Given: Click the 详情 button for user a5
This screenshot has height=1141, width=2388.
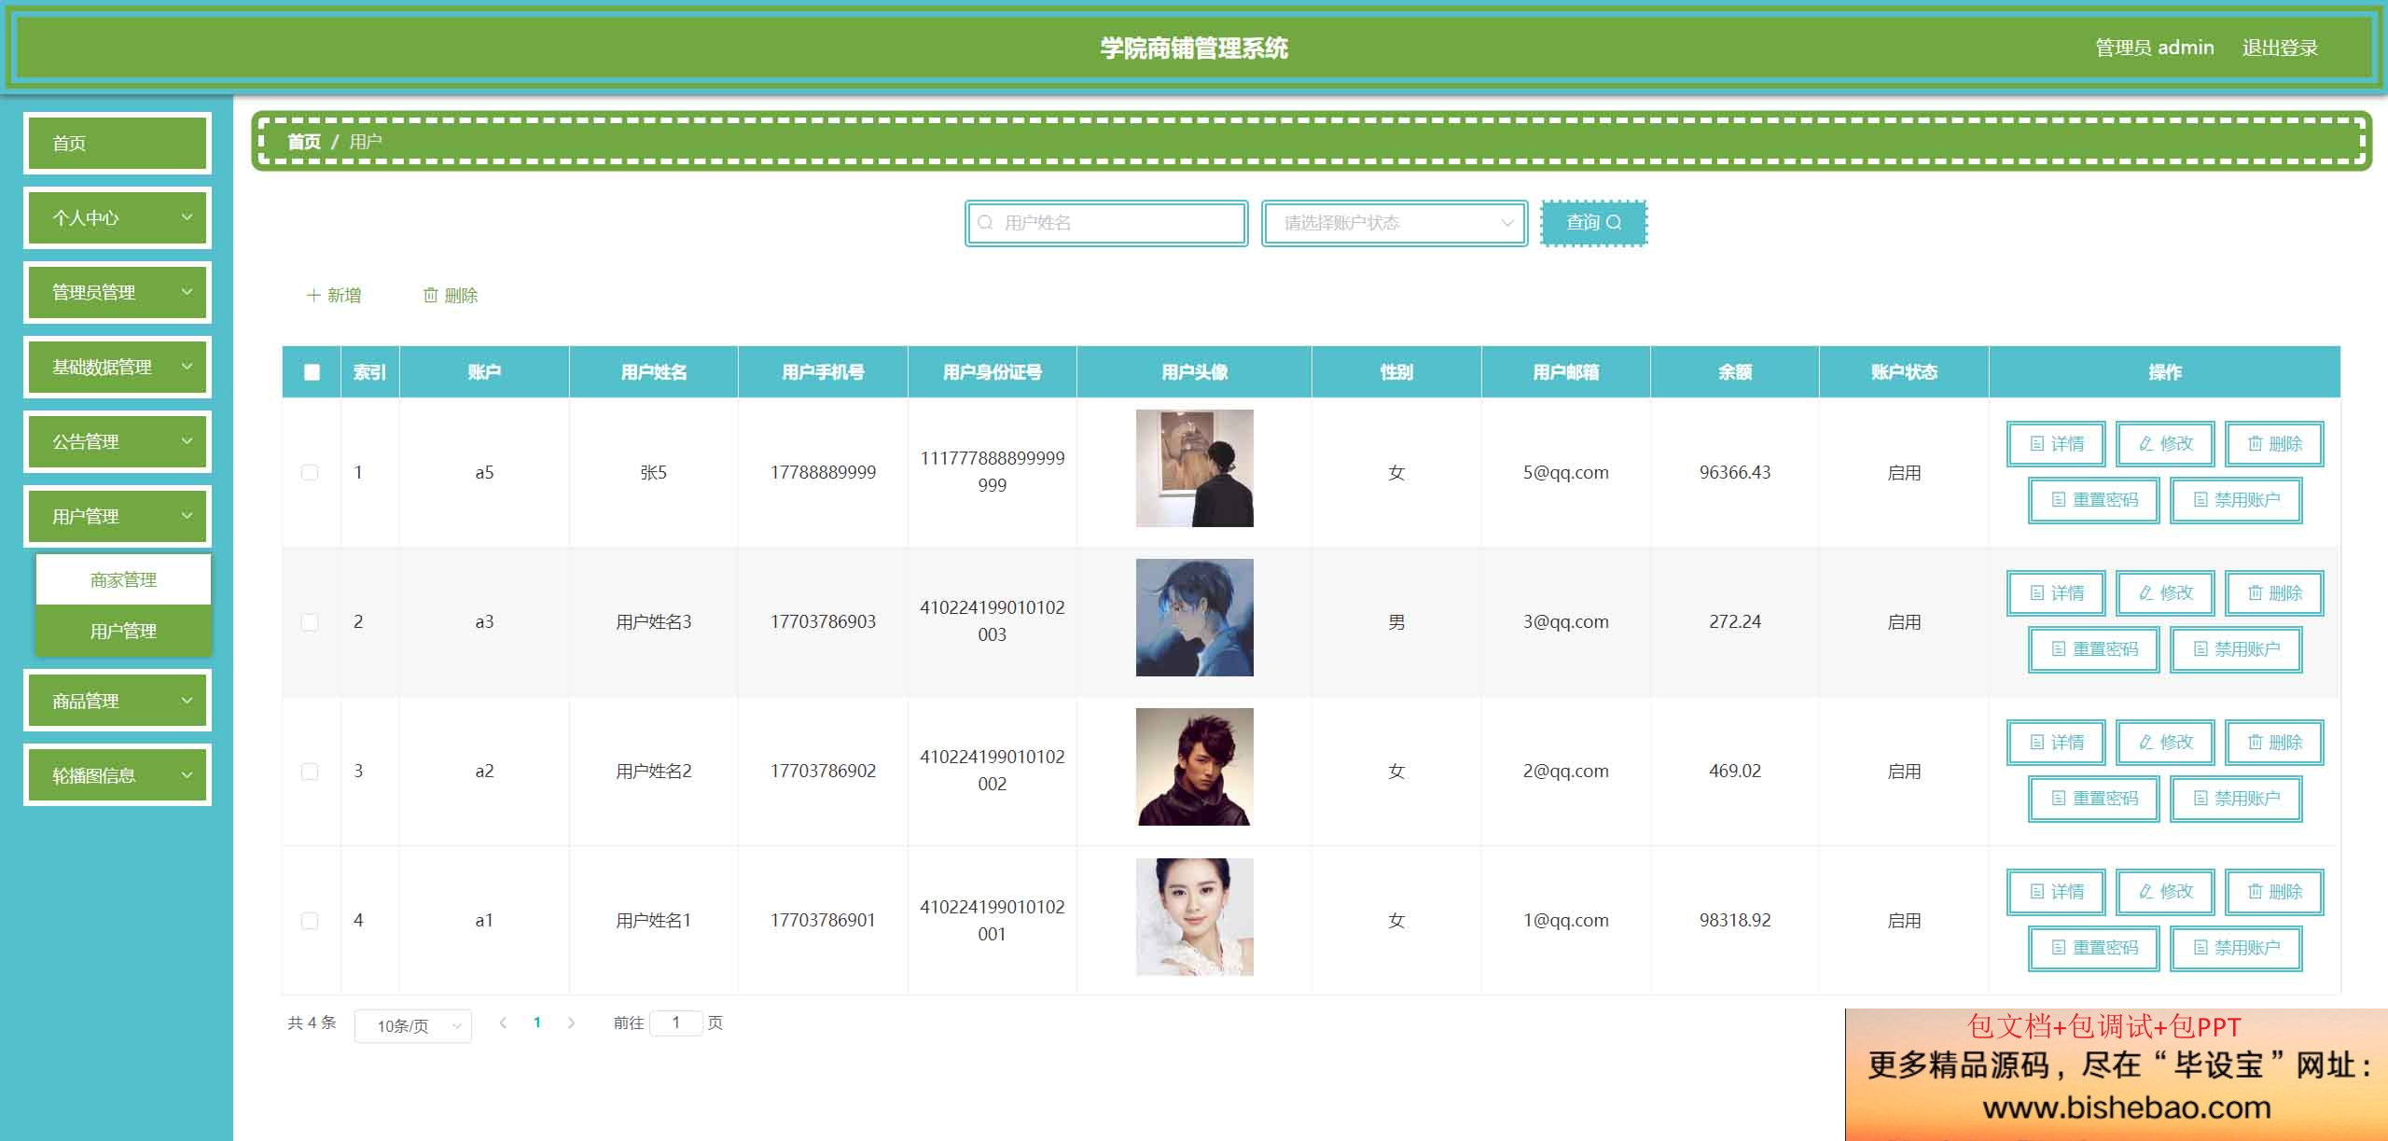Looking at the screenshot, I should coord(2056,444).
